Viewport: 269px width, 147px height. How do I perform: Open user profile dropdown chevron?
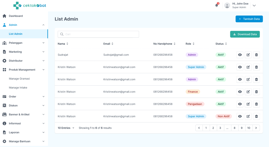pyautogui.click(x=254, y=5)
